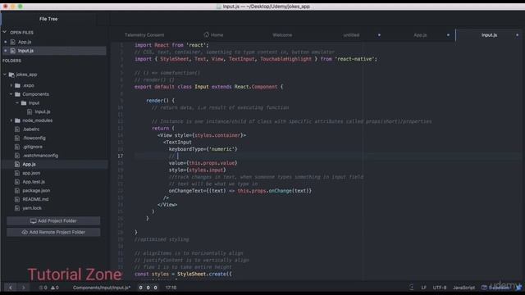Image resolution: width=525 pixels, height=295 pixels.
Task: Select the Input.js editor tab
Action: click(489, 34)
